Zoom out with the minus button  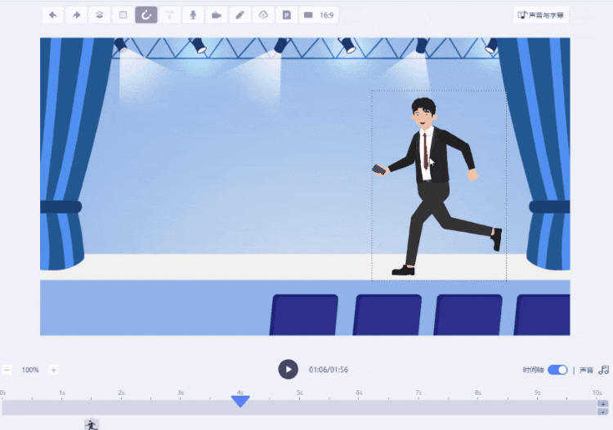click(x=7, y=370)
